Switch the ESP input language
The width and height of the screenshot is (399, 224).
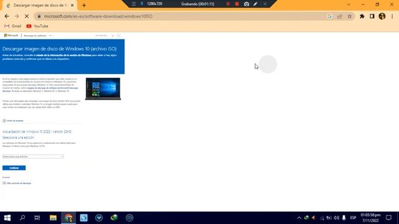pos(353,218)
